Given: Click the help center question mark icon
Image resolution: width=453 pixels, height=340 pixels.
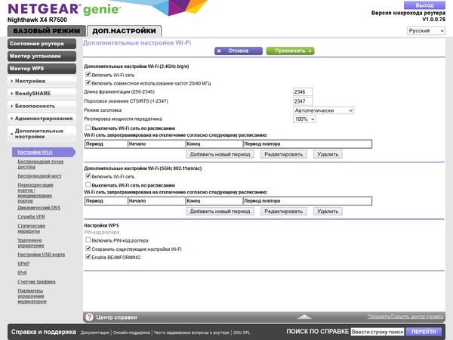Looking at the screenshot, I should tap(89, 317).
